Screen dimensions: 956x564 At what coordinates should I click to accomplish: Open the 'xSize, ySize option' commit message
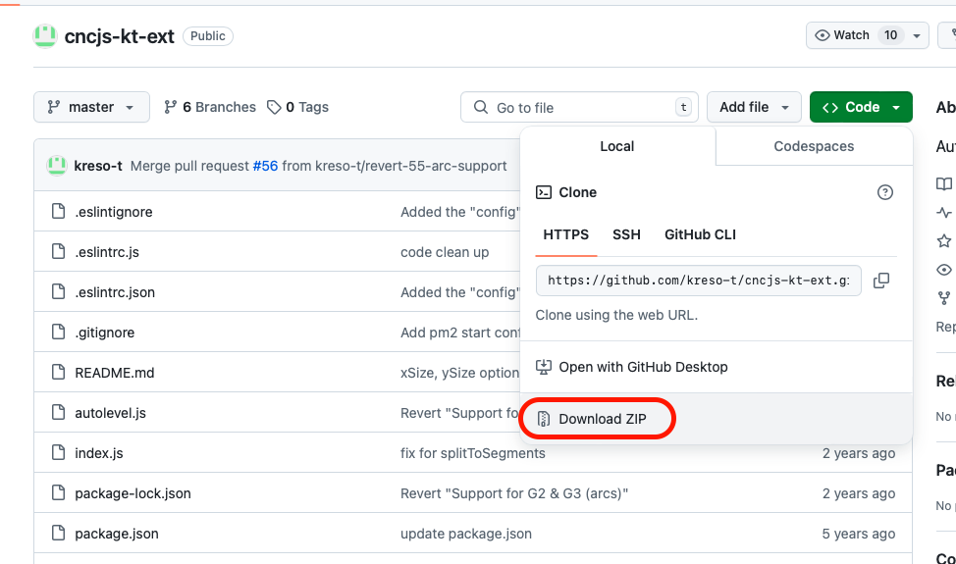pyautogui.click(x=459, y=373)
